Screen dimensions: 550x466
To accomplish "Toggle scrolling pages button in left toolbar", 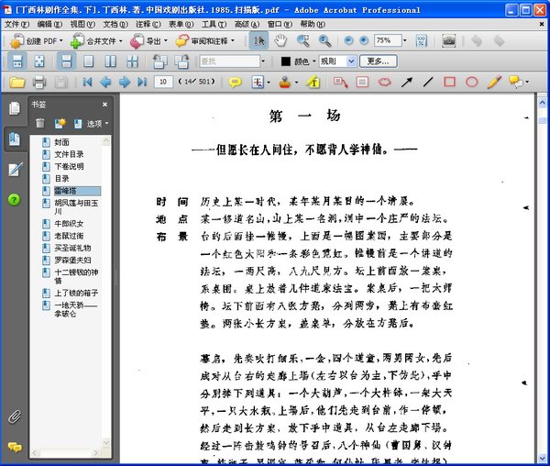I will click(17, 61).
